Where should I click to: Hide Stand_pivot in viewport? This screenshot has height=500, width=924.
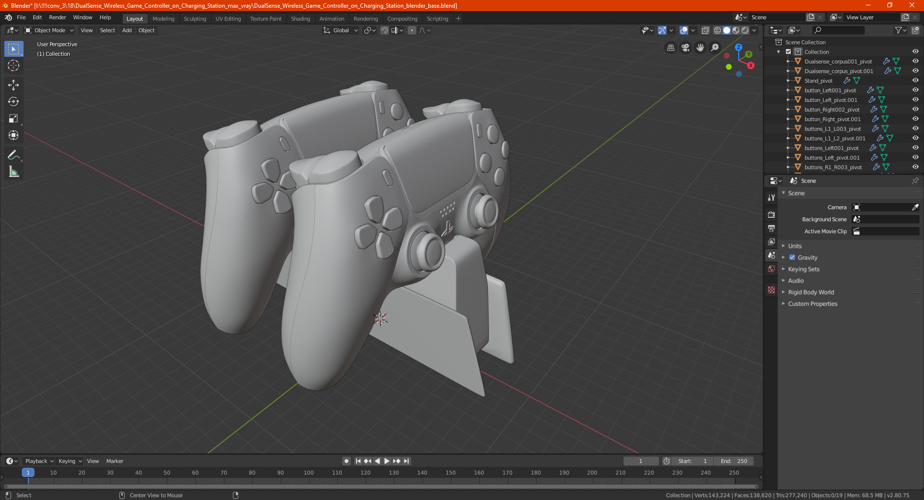click(915, 80)
